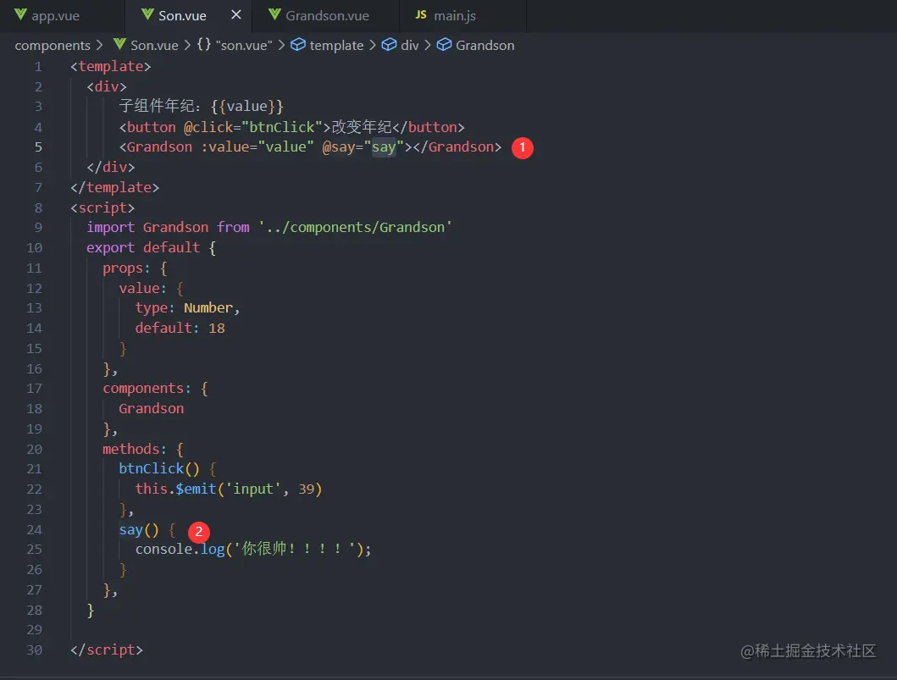
Task: Place cursor on <template> opening tag
Action: [110, 66]
